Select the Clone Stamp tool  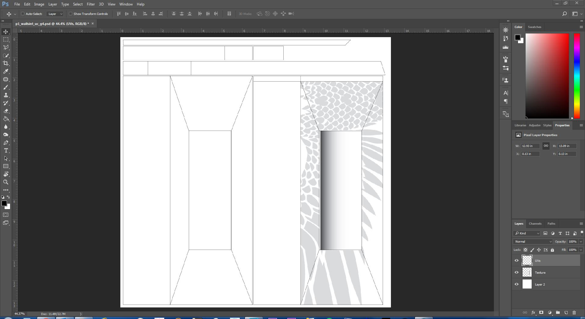point(6,95)
